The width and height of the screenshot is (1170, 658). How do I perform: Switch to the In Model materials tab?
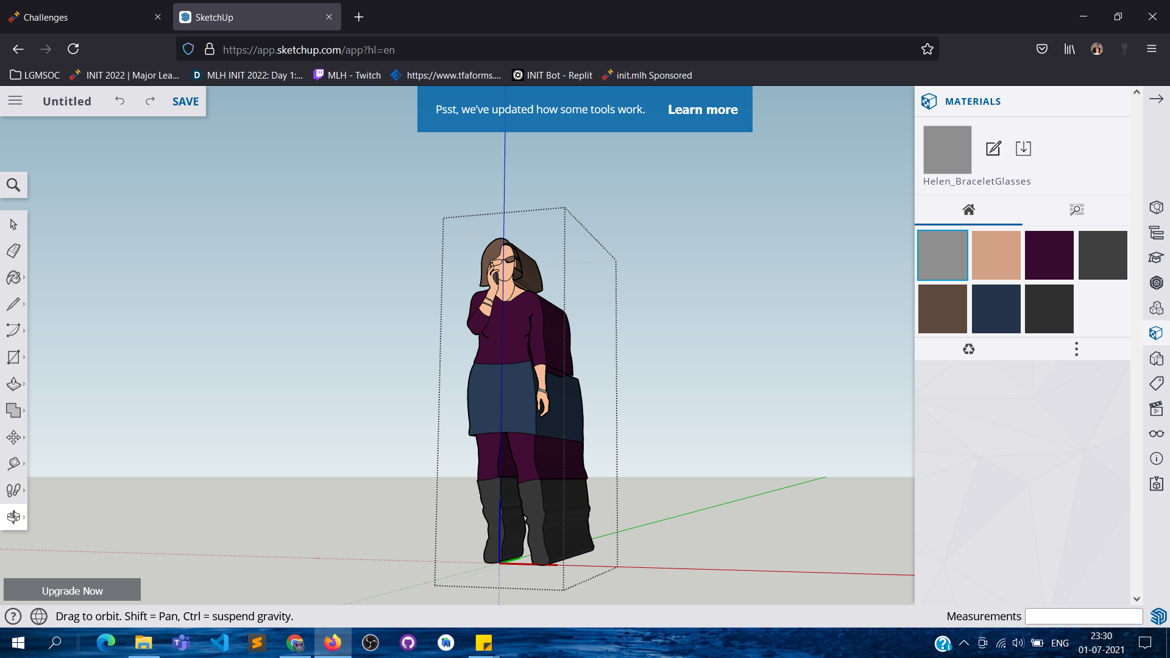coord(970,210)
